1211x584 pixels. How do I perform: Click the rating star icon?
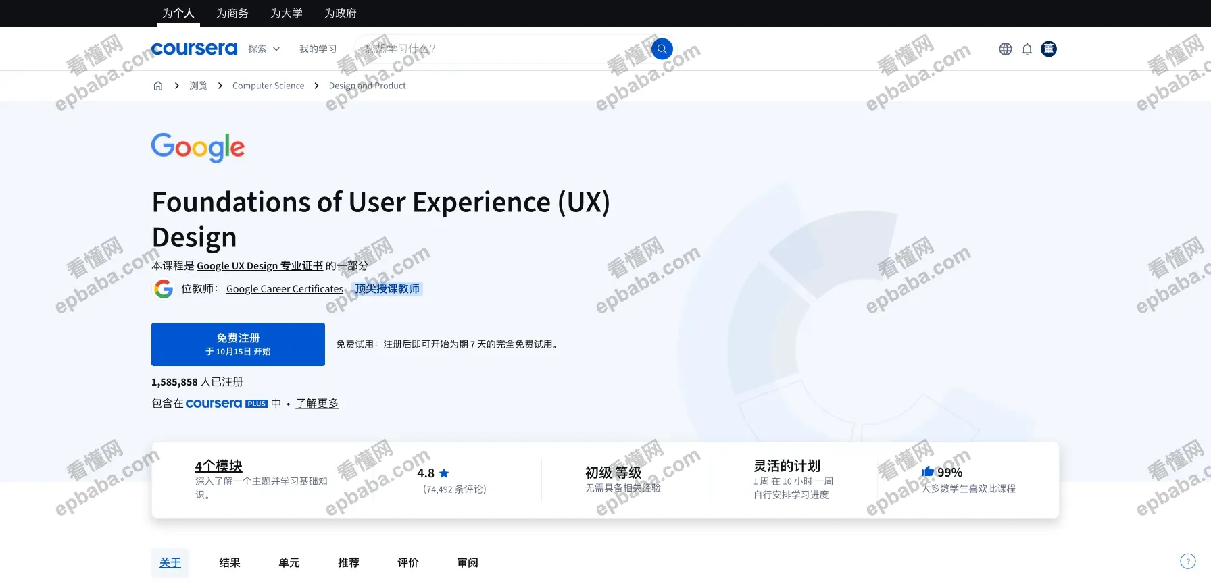coord(444,473)
